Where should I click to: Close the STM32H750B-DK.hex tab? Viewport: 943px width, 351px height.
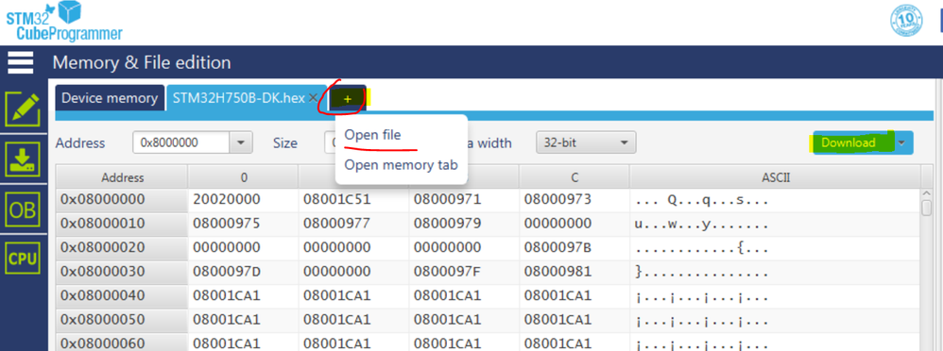click(313, 98)
